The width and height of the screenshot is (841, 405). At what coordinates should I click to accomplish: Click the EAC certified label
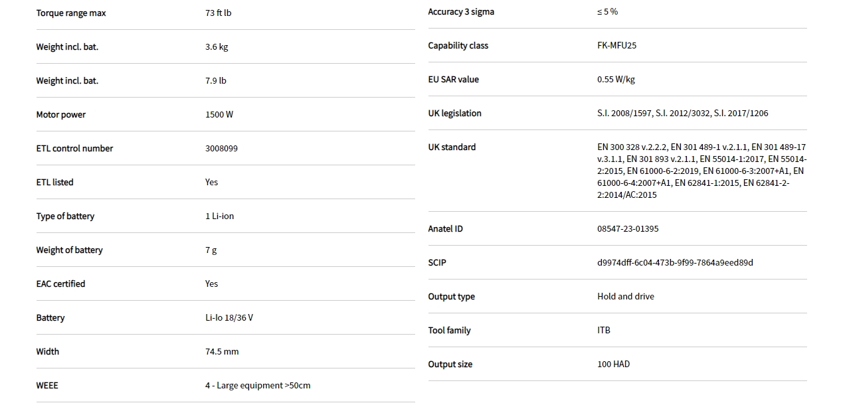pyautogui.click(x=60, y=284)
